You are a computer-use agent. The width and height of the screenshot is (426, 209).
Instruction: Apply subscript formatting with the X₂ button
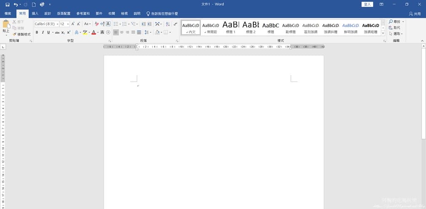click(x=63, y=32)
